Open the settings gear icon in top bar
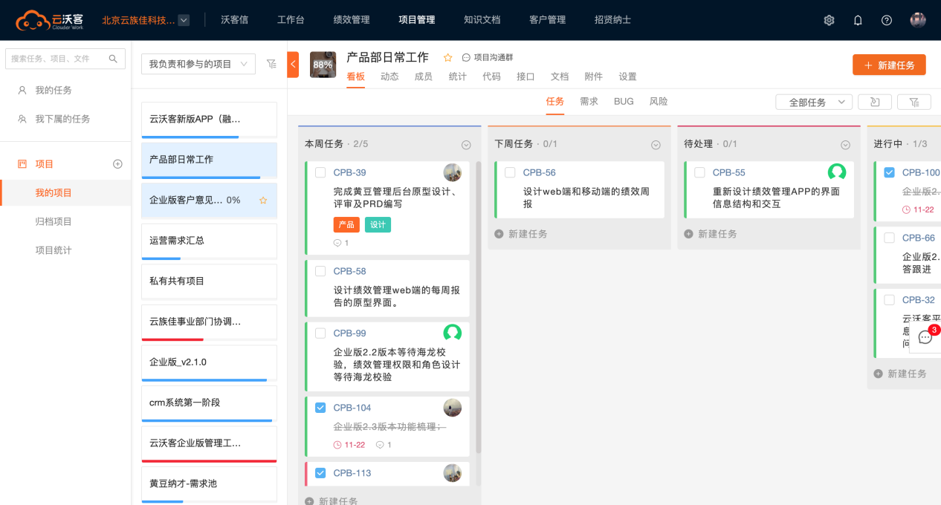The image size is (941, 505). click(829, 20)
